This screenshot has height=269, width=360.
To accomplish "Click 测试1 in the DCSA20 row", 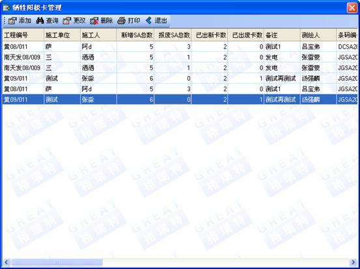I will (x=282, y=47).
